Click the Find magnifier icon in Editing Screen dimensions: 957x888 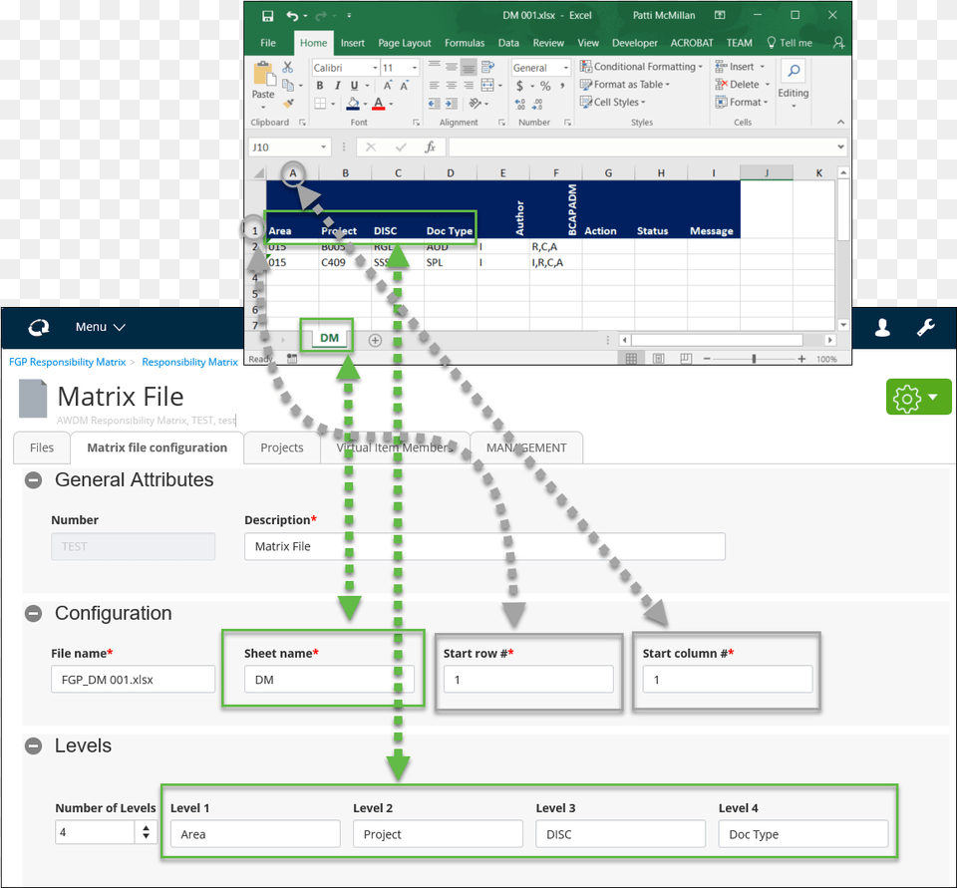point(794,71)
